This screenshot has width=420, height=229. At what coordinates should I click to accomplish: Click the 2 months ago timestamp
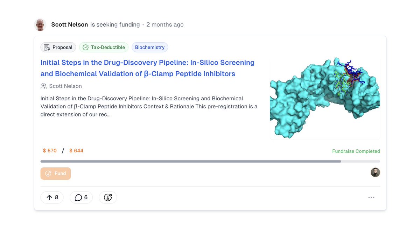click(x=165, y=25)
